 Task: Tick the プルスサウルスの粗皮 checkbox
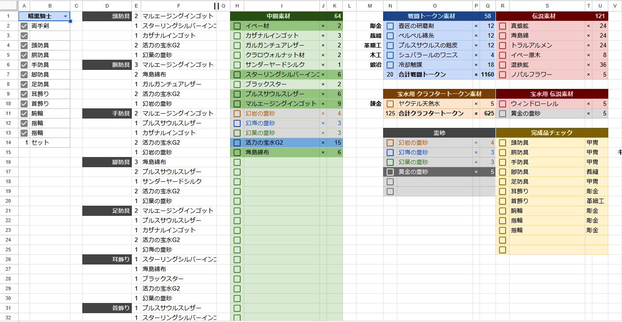[390, 46]
